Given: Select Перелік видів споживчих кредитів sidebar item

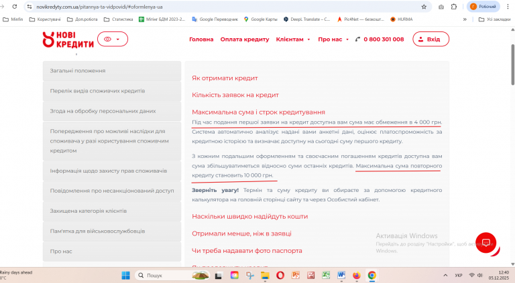Looking at the screenshot, I should pos(112,91).
